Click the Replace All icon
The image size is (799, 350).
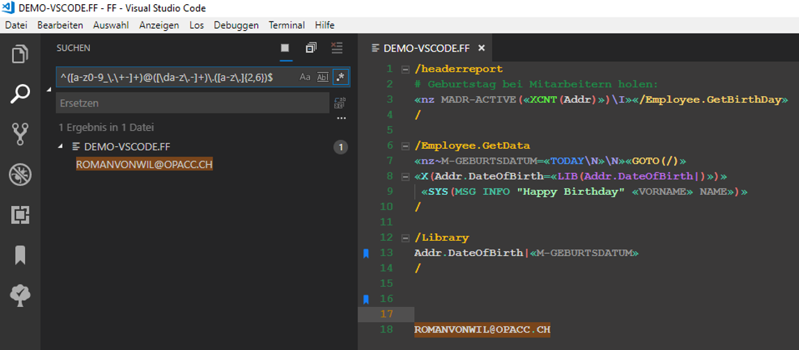340,103
